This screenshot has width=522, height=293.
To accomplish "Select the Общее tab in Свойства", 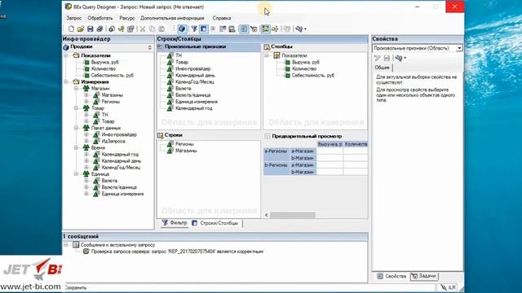I will [383, 68].
